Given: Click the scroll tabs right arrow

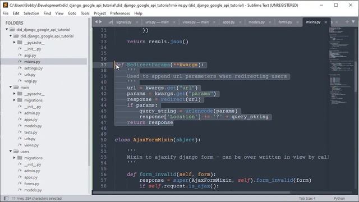Looking at the screenshot, I should pyautogui.click(x=100, y=22).
